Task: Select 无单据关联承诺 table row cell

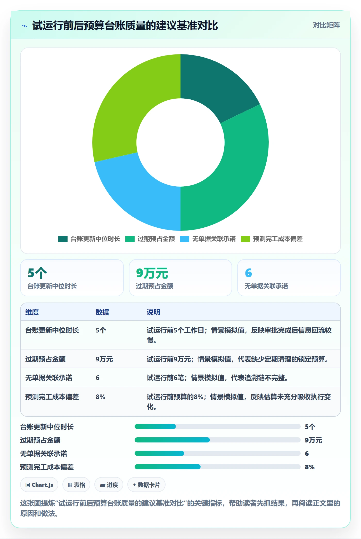Action: click(49, 378)
